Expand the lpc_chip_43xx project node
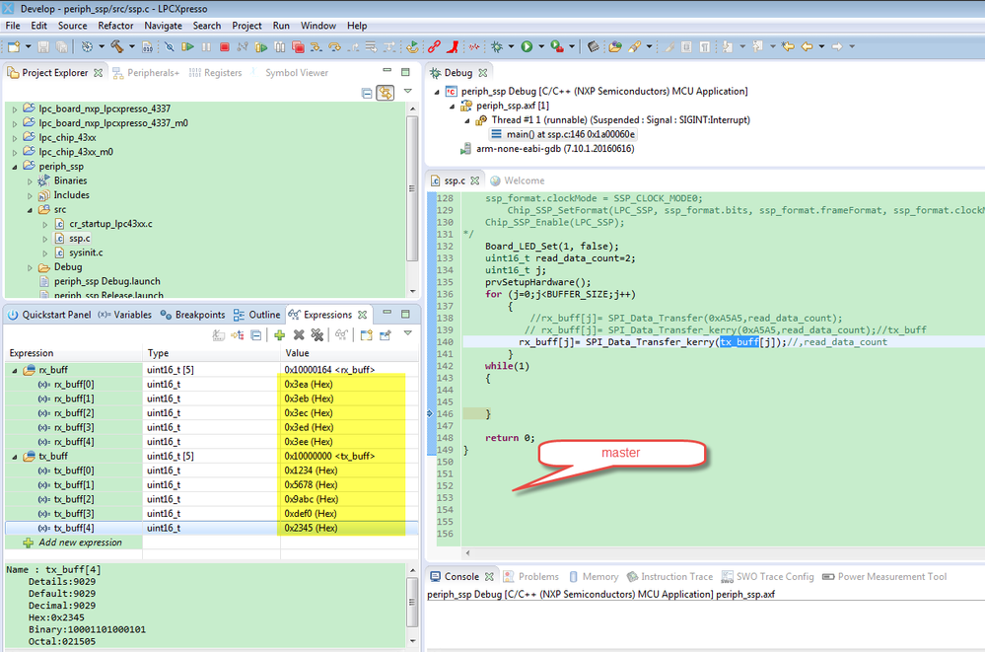Viewport: 985px width, 652px height. (15, 138)
